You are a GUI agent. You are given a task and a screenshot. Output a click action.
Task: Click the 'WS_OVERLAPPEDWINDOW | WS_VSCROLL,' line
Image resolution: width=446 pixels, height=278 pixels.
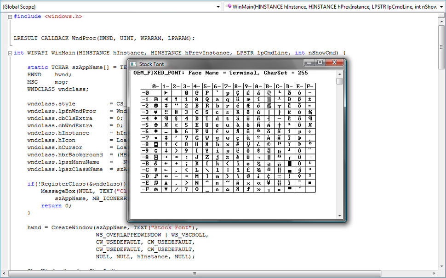pos(152,235)
